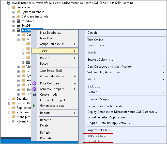Click the Security folder icon
Screen dimensions: 167x144
pyautogui.click(x=13, y=99)
